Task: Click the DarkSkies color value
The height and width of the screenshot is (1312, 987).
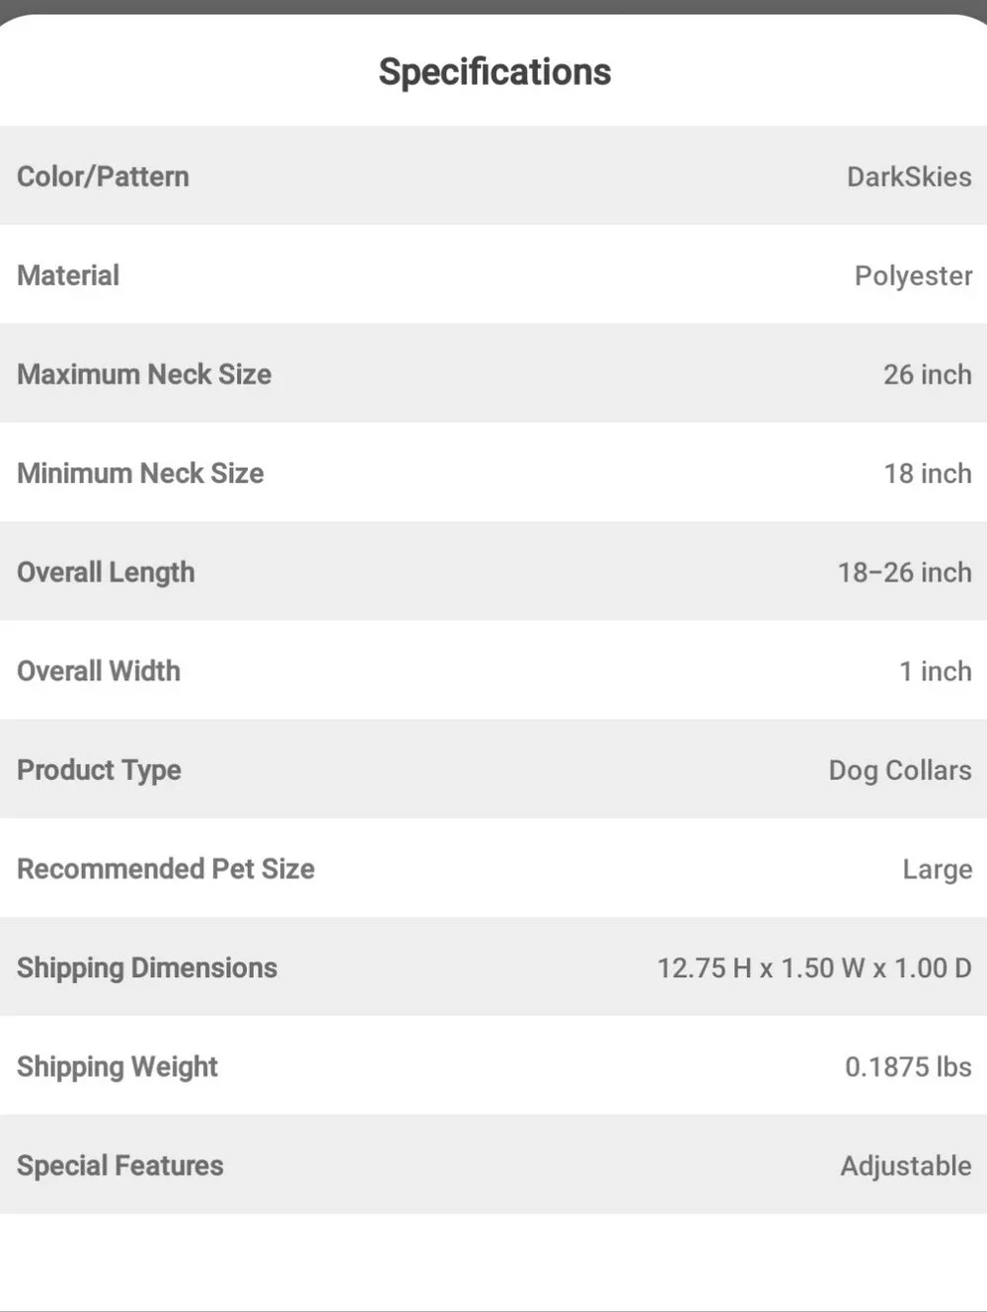Action: [x=909, y=177]
